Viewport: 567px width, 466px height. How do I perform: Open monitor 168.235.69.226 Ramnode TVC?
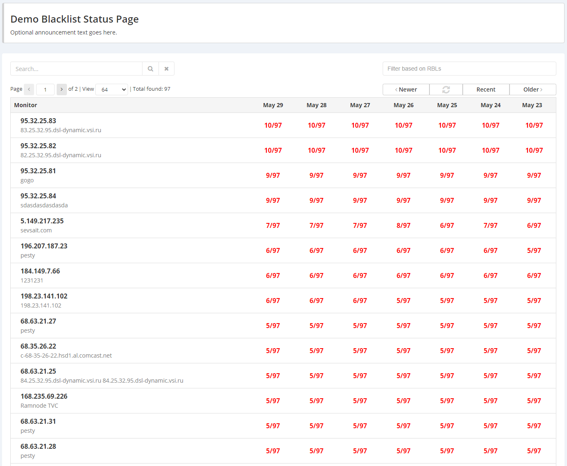pos(44,396)
